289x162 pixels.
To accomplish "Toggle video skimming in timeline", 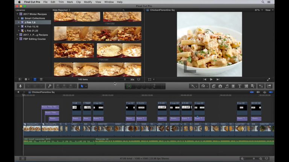I will click(252, 92).
